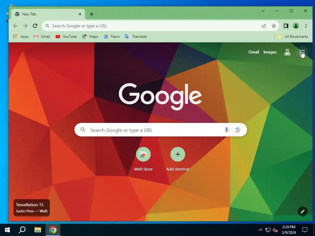Open the Gmail link at top right
Image resolution: width=315 pixels, height=236 pixels.
[253, 52]
